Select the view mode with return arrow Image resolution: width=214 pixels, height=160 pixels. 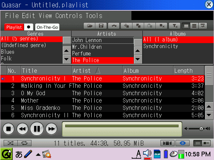click(203, 26)
